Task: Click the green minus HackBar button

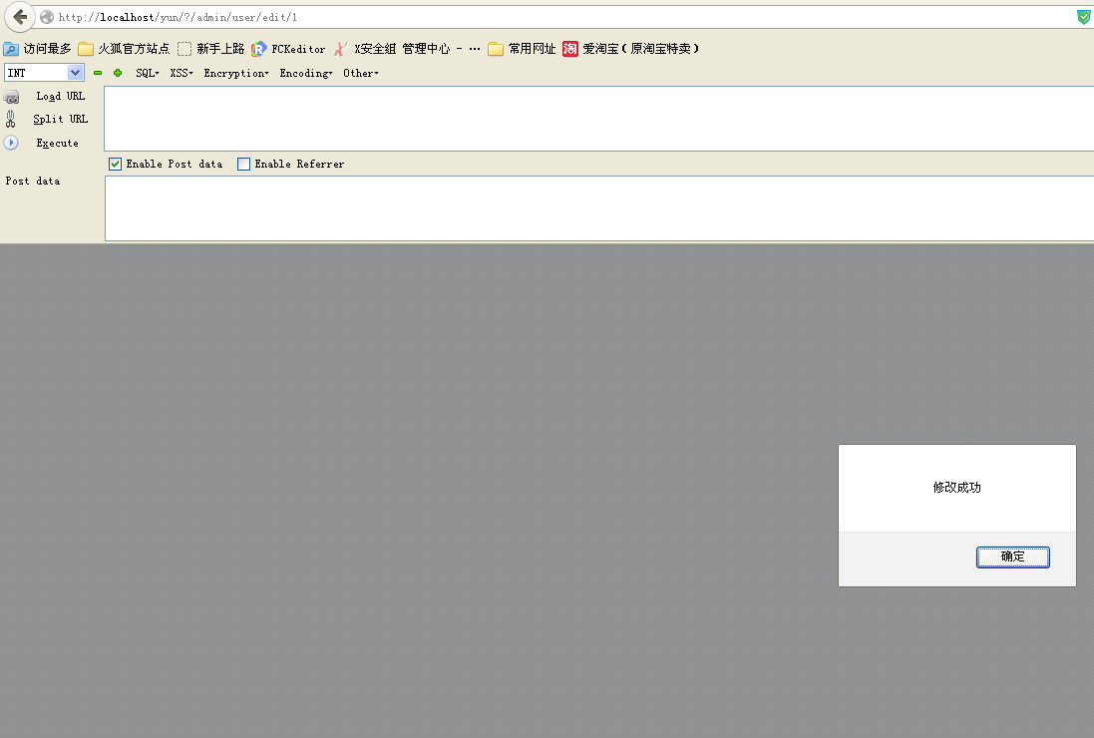Action: [98, 73]
